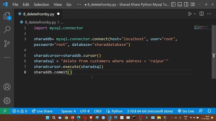Show hidden system tray icons chevron

[172, 118]
